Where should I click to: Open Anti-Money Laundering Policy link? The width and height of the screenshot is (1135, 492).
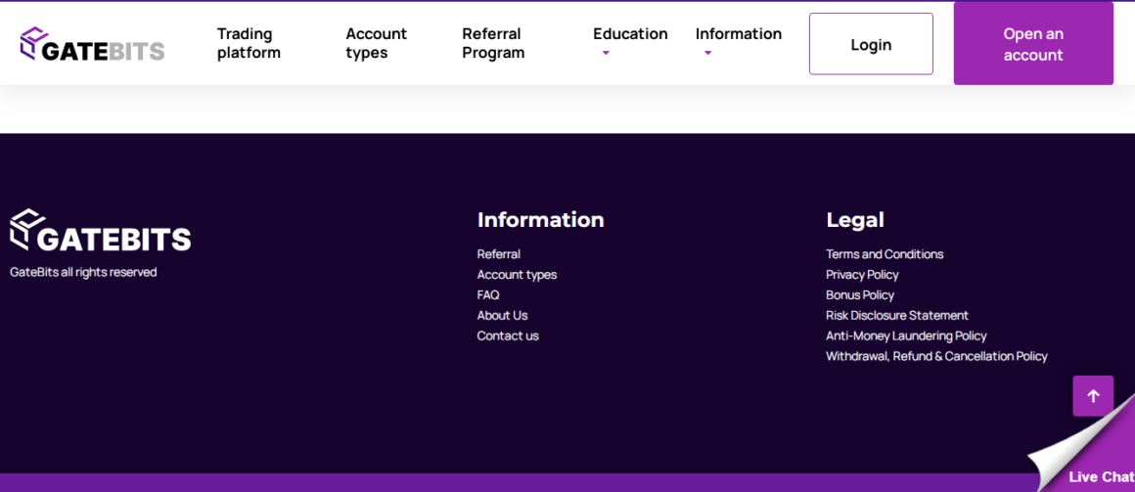905,335
